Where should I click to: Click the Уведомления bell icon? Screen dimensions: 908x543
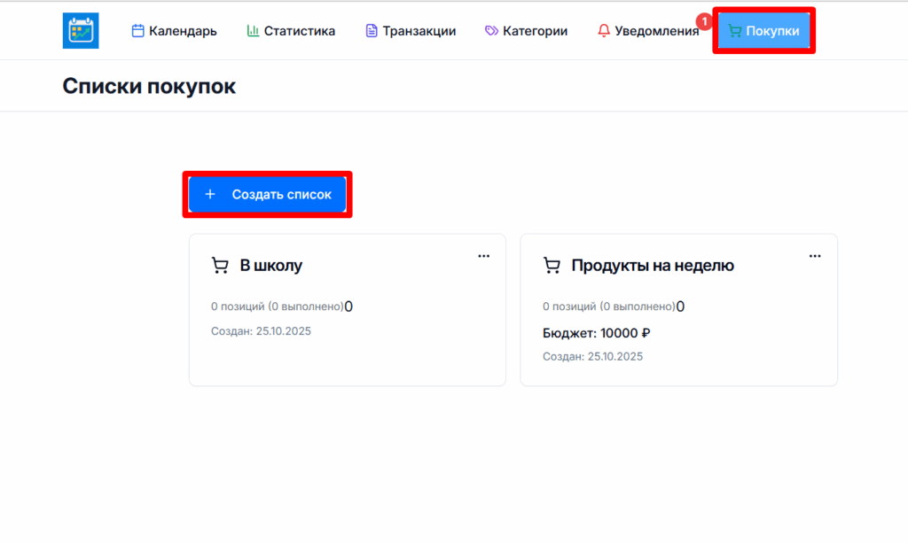(x=603, y=30)
